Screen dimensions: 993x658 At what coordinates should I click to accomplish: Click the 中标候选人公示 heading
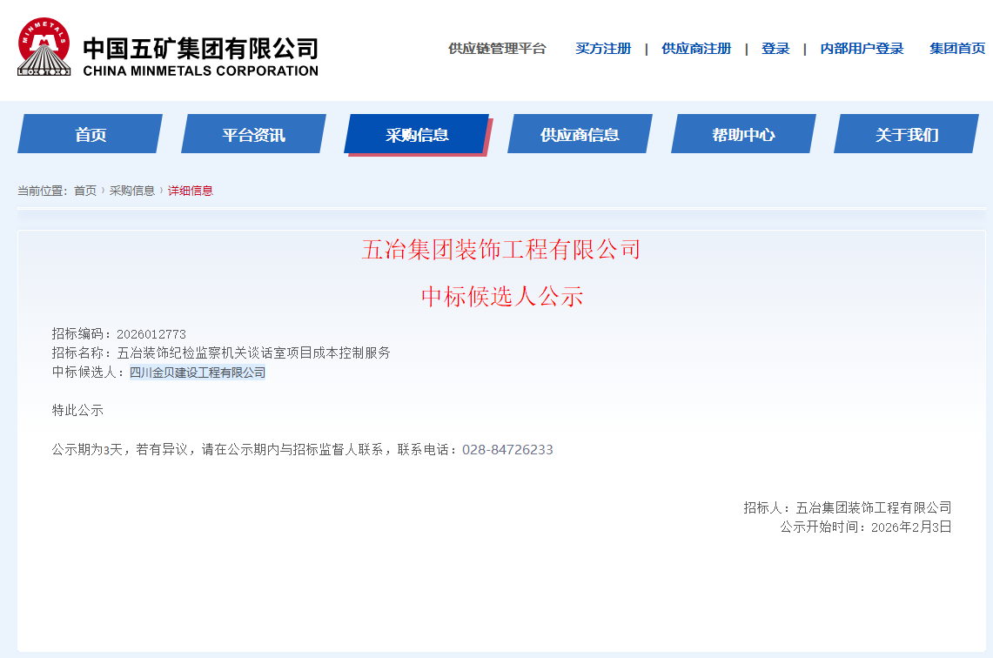[501, 297]
